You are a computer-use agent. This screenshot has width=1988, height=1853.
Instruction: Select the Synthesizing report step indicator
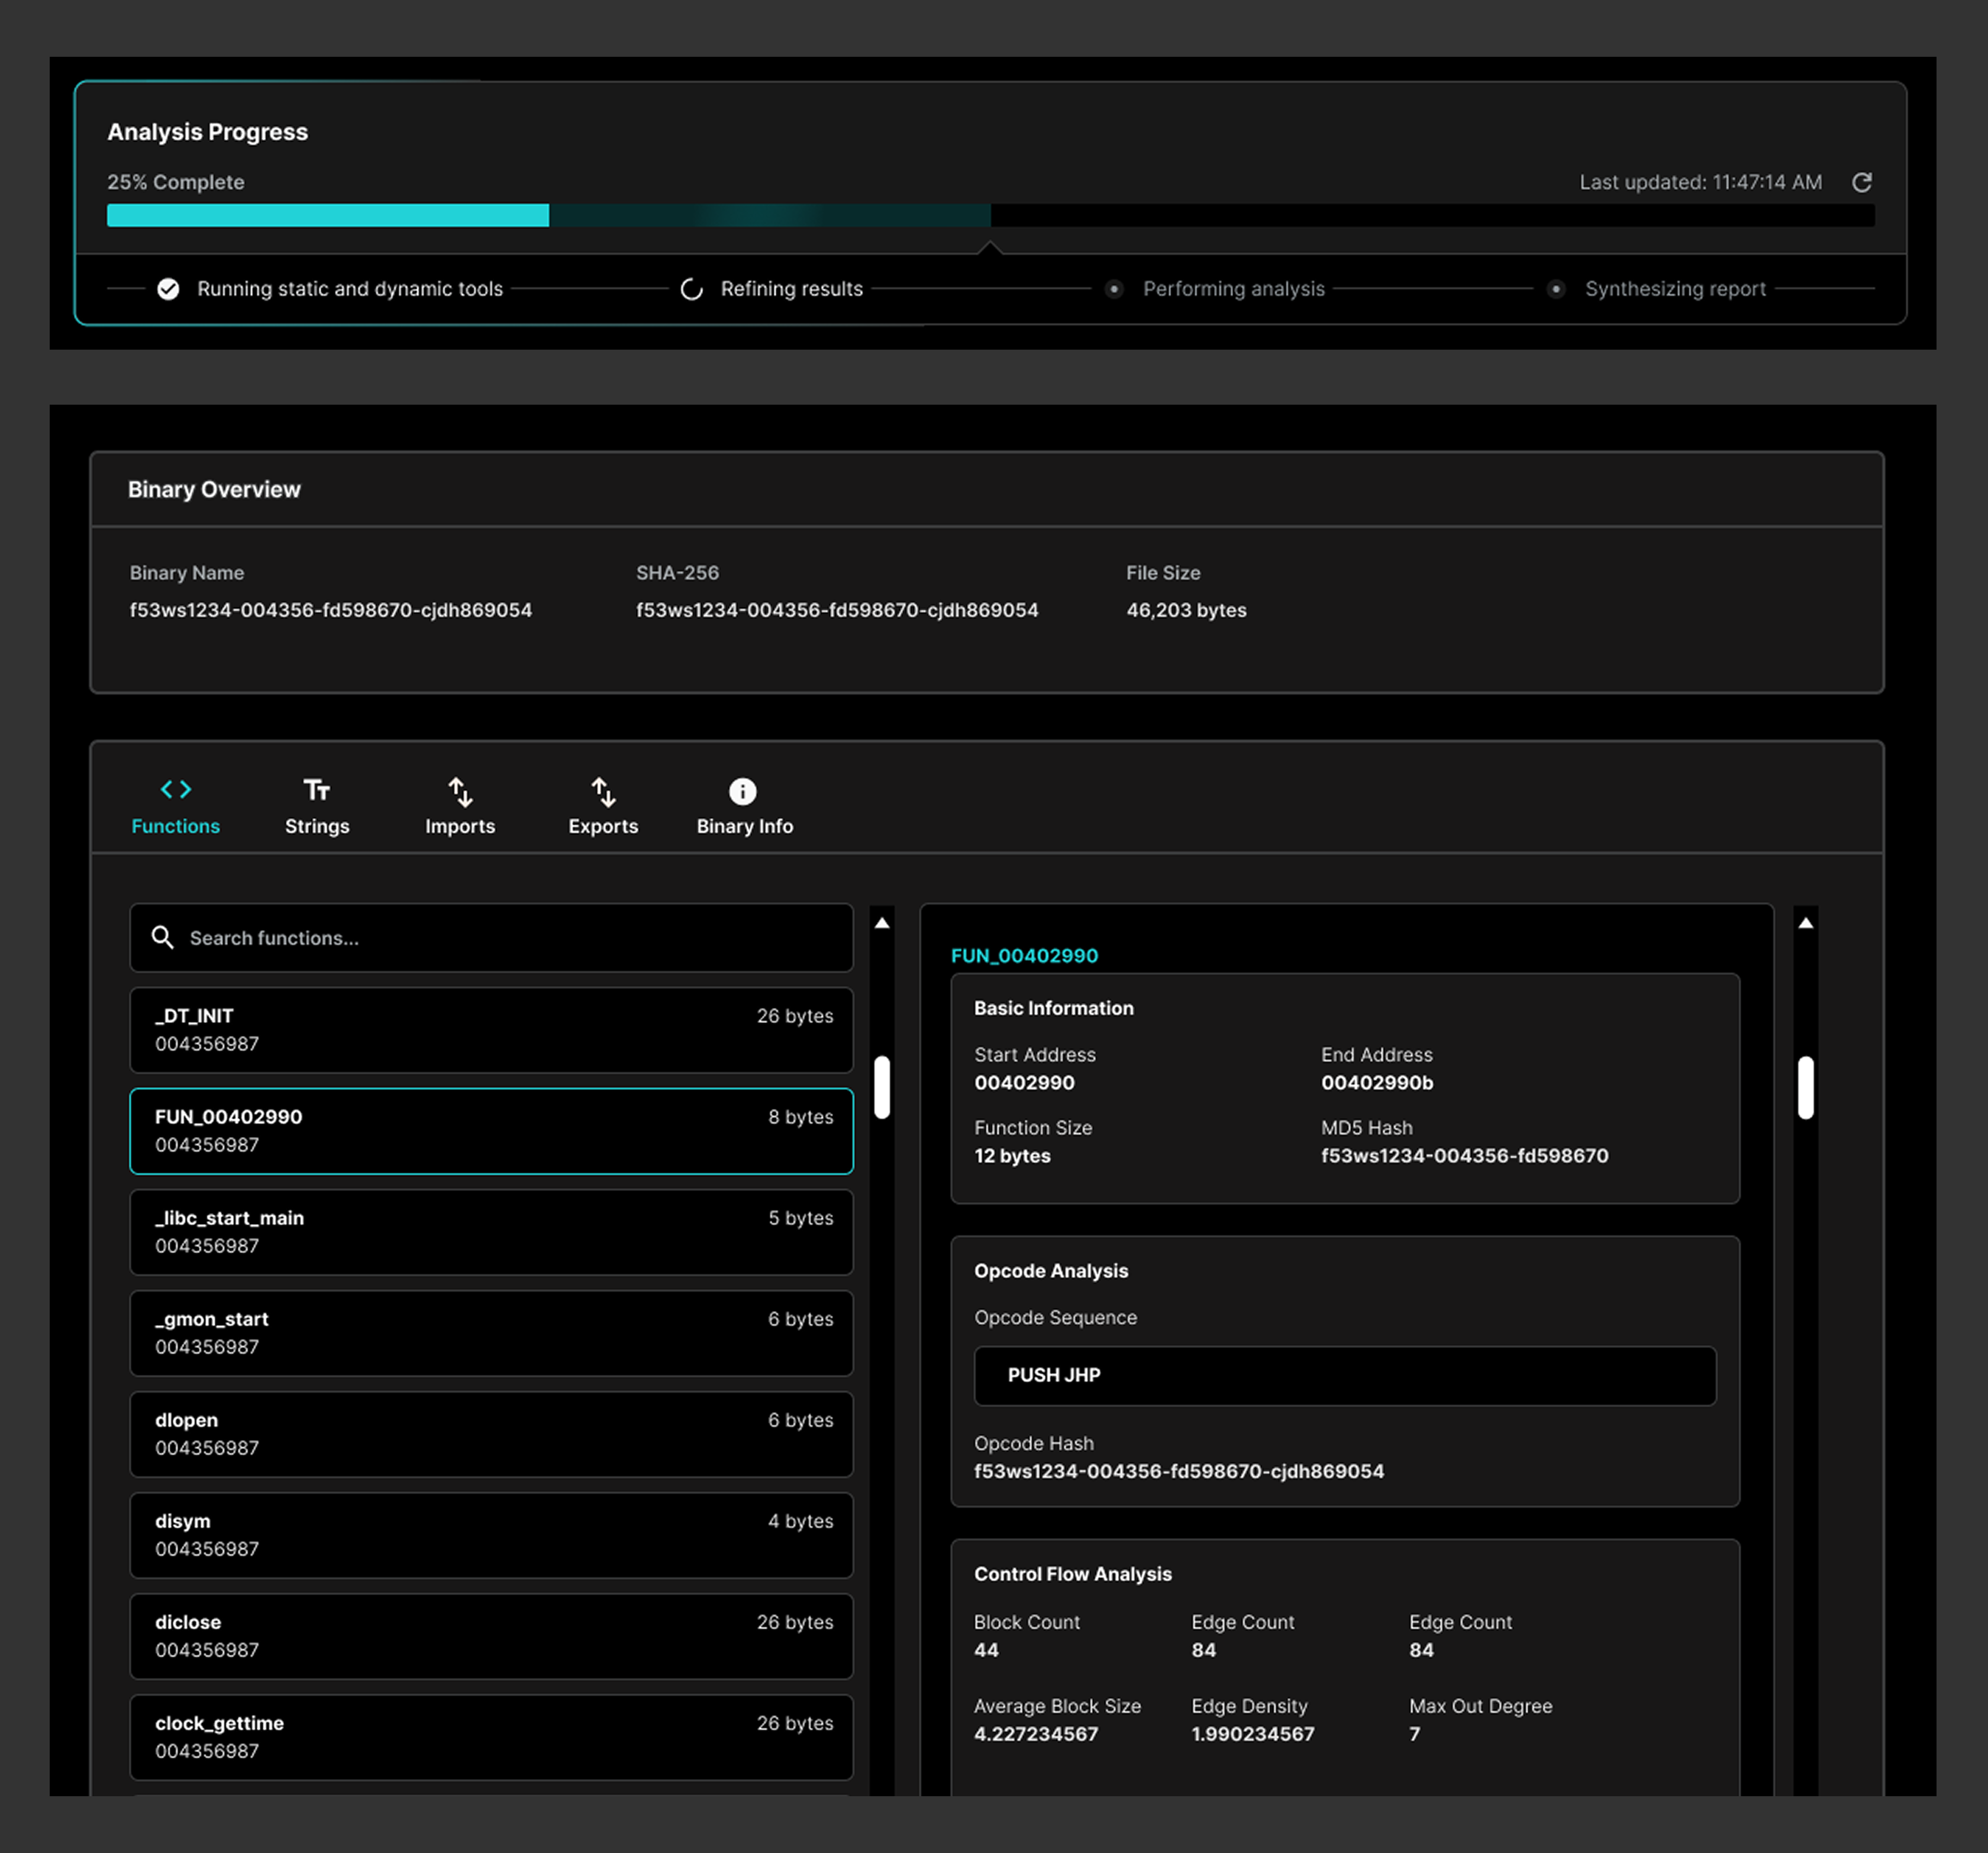1556,289
